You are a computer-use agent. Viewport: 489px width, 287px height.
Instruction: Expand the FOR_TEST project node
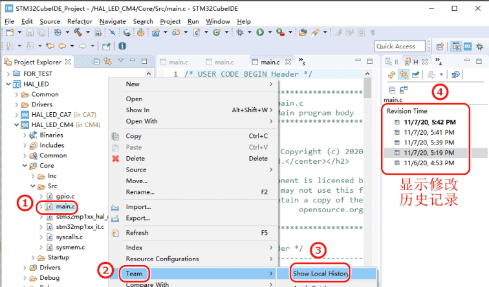[x=8, y=74]
